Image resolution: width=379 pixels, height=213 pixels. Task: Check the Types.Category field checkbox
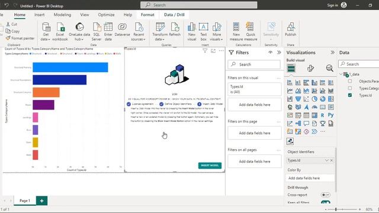tap(350, 88)
